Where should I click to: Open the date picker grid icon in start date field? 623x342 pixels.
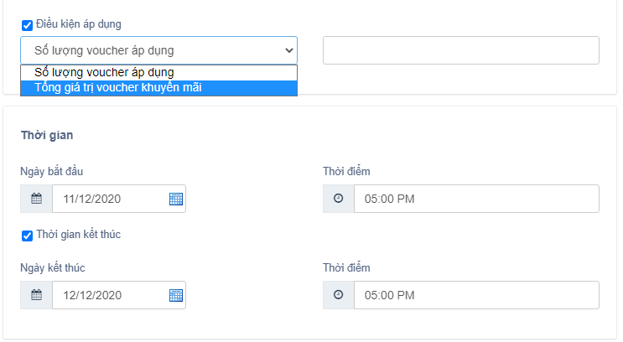click(x=176, y=199)
